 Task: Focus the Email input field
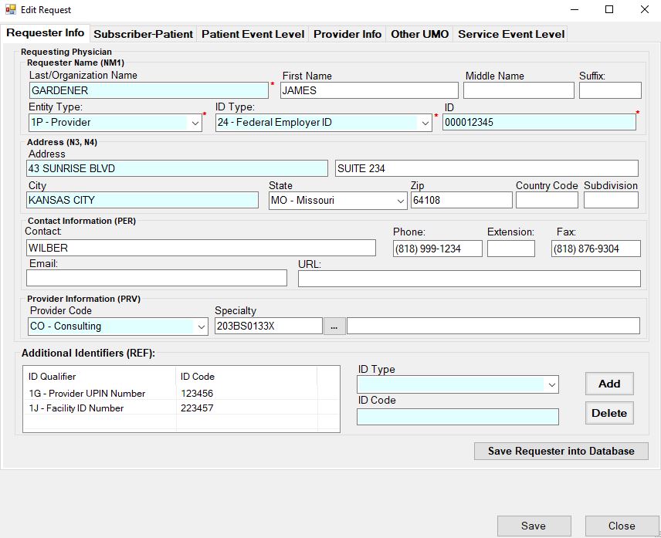(x=157, y=279)
